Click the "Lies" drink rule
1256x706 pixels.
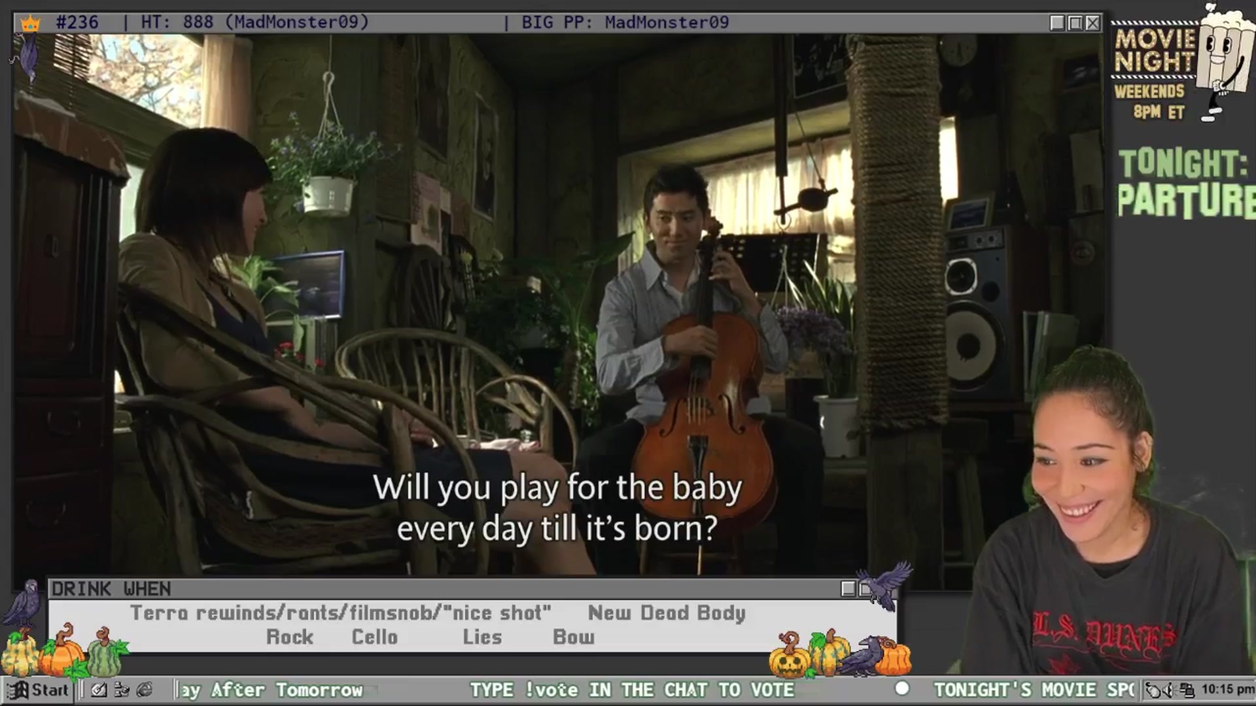482,637
